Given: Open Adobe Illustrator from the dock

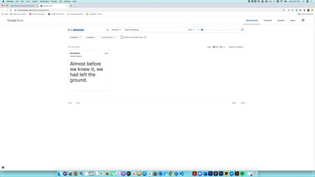Looking at the screenshot, I should (237, 174).
